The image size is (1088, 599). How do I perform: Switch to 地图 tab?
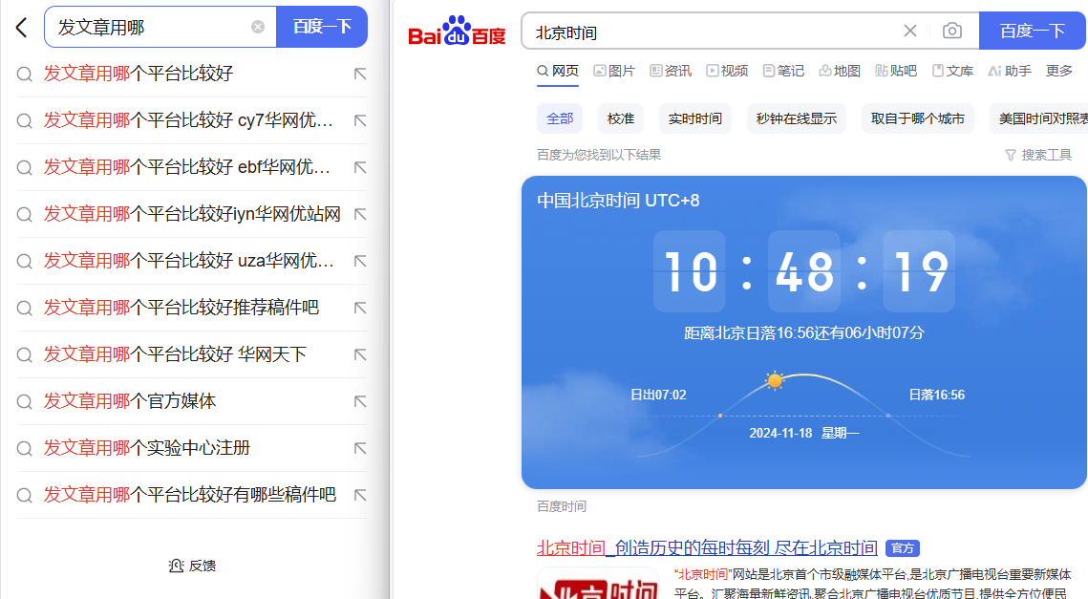coord(840,71)
